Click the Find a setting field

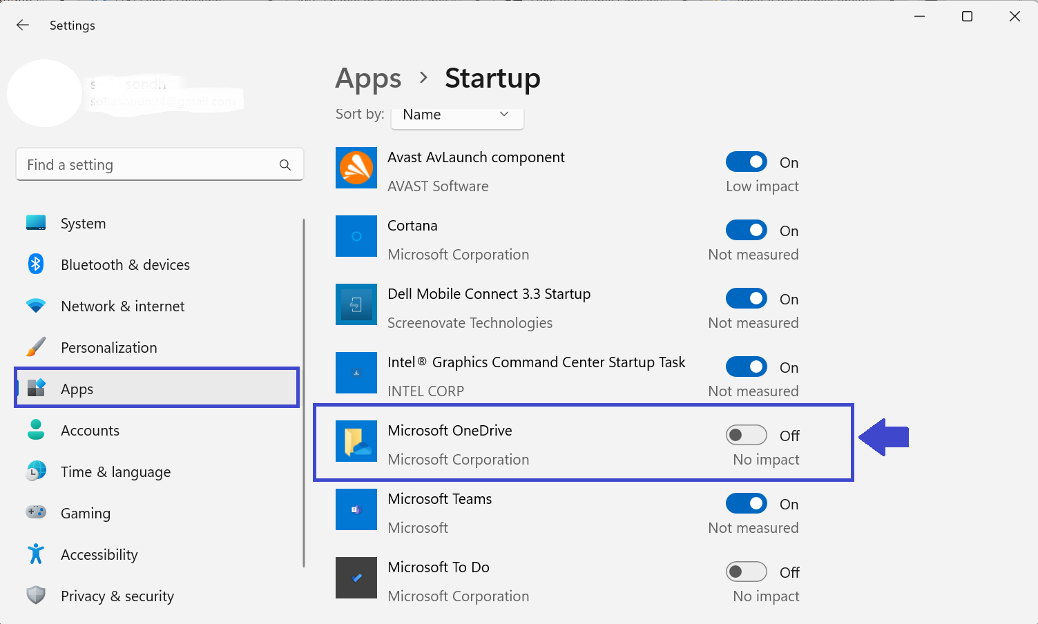point(148,165)
